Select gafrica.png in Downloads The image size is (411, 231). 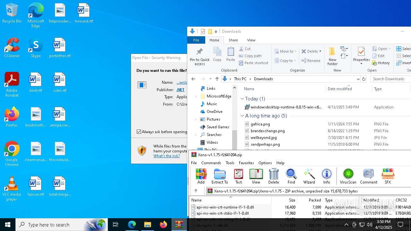tap(260, 124)
